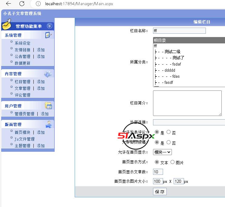Click the 栏目简介 text area

tap(187, 103)
